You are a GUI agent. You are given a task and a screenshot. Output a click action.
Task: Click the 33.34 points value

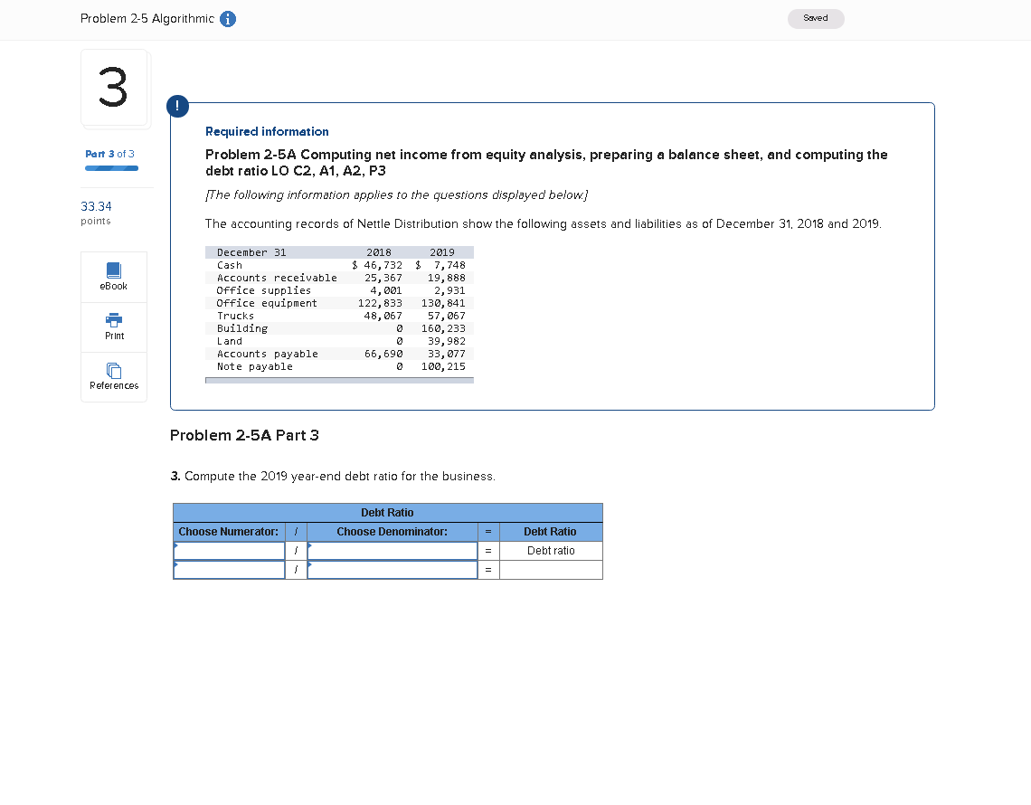96,206
